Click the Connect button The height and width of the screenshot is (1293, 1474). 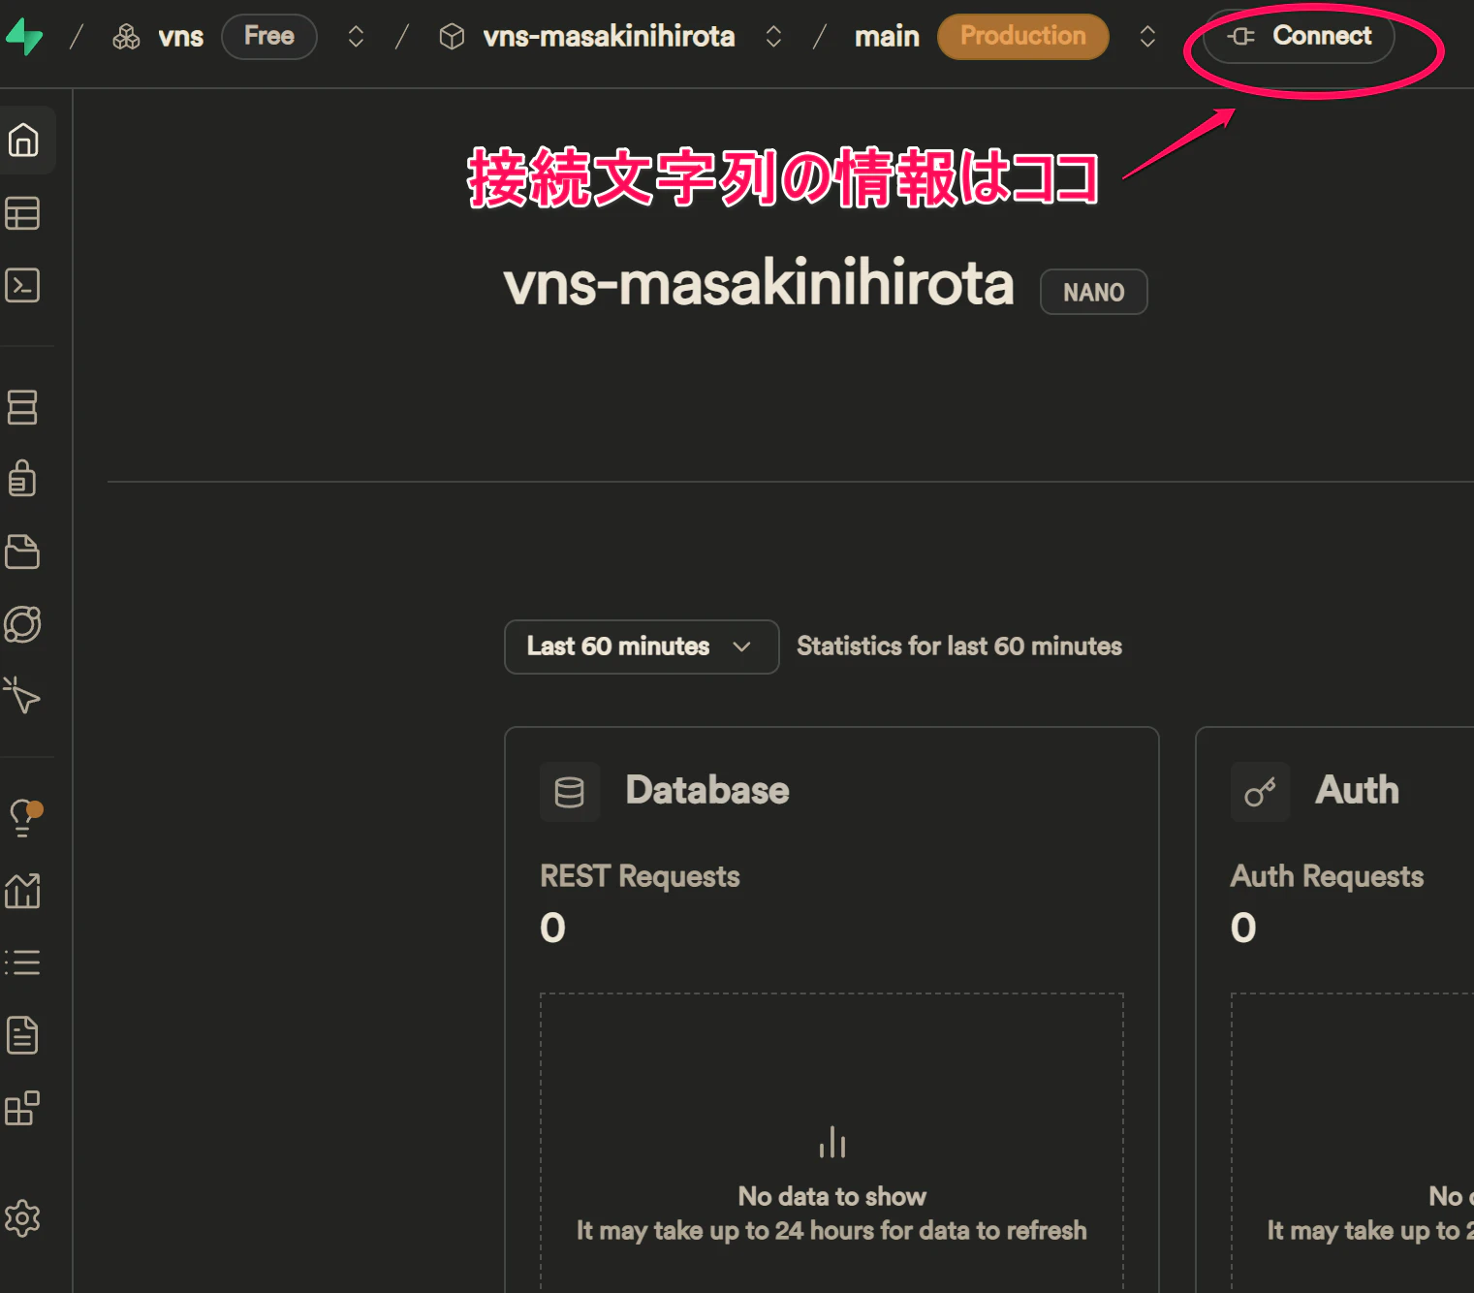tap(1299, 37)
